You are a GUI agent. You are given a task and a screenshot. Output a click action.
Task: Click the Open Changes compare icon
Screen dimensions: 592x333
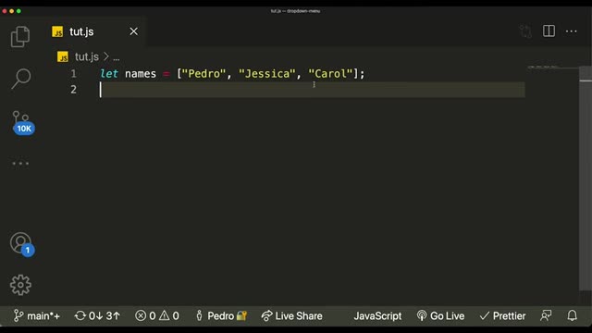(525, 31)
